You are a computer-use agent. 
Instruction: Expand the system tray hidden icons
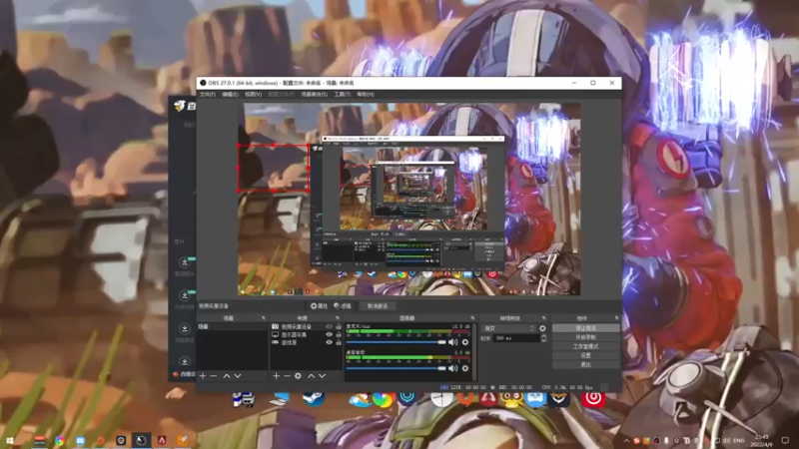[x=626, y=441]
